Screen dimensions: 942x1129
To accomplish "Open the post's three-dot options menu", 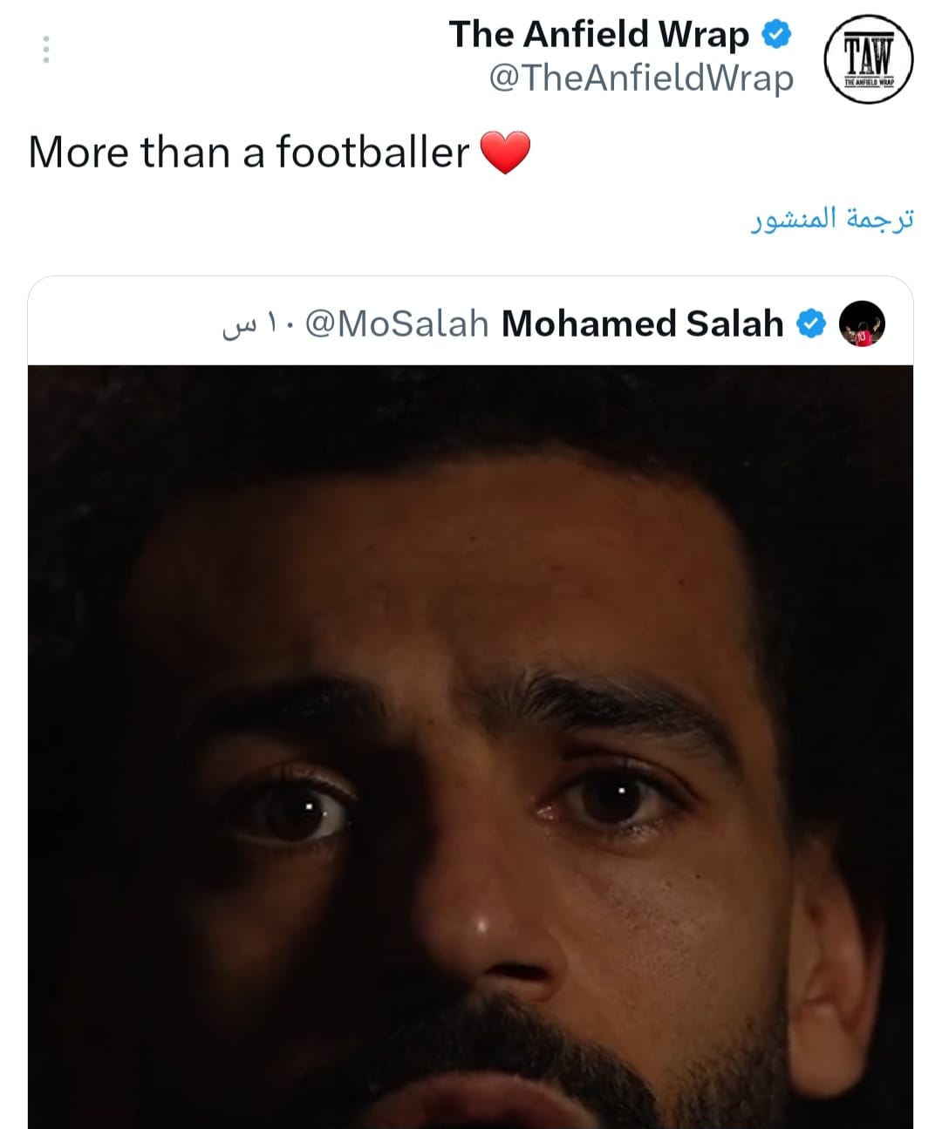I will click(x=46, y=49).
